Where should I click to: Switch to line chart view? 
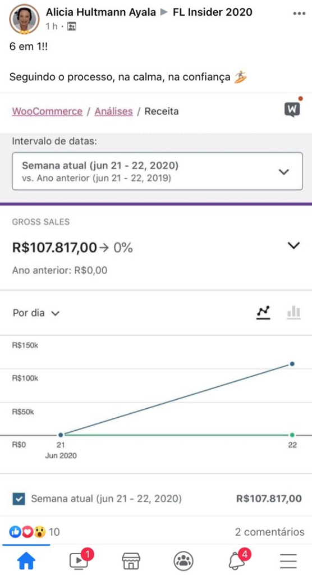pyautogui.click(x=263, y=312)
